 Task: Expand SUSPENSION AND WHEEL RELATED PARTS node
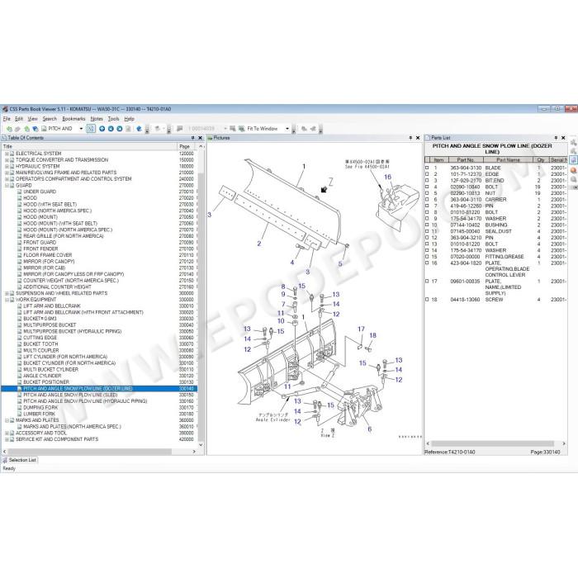(7, 293)
